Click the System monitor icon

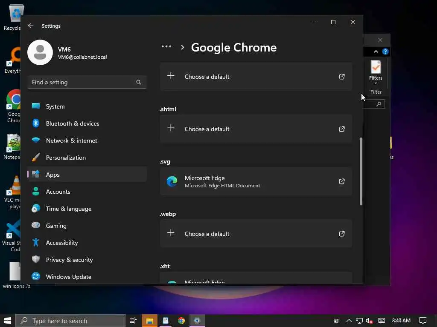point(36,106)
